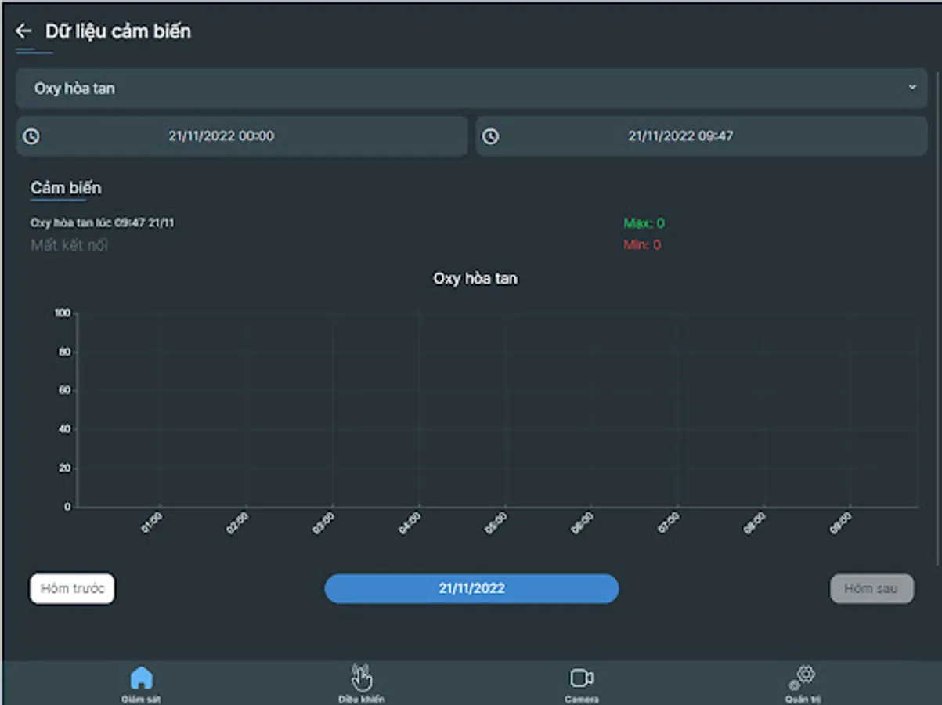Click the Dữ liệu cảm biến title
The image size is (942, 705).
tap(118, 31)
